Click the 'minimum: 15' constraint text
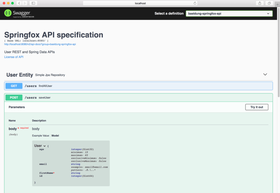 coord(80,152)
